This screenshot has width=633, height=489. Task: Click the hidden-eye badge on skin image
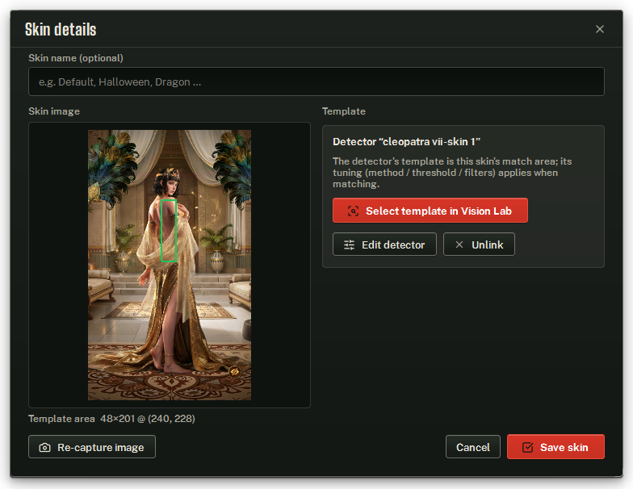pos(234,371)
